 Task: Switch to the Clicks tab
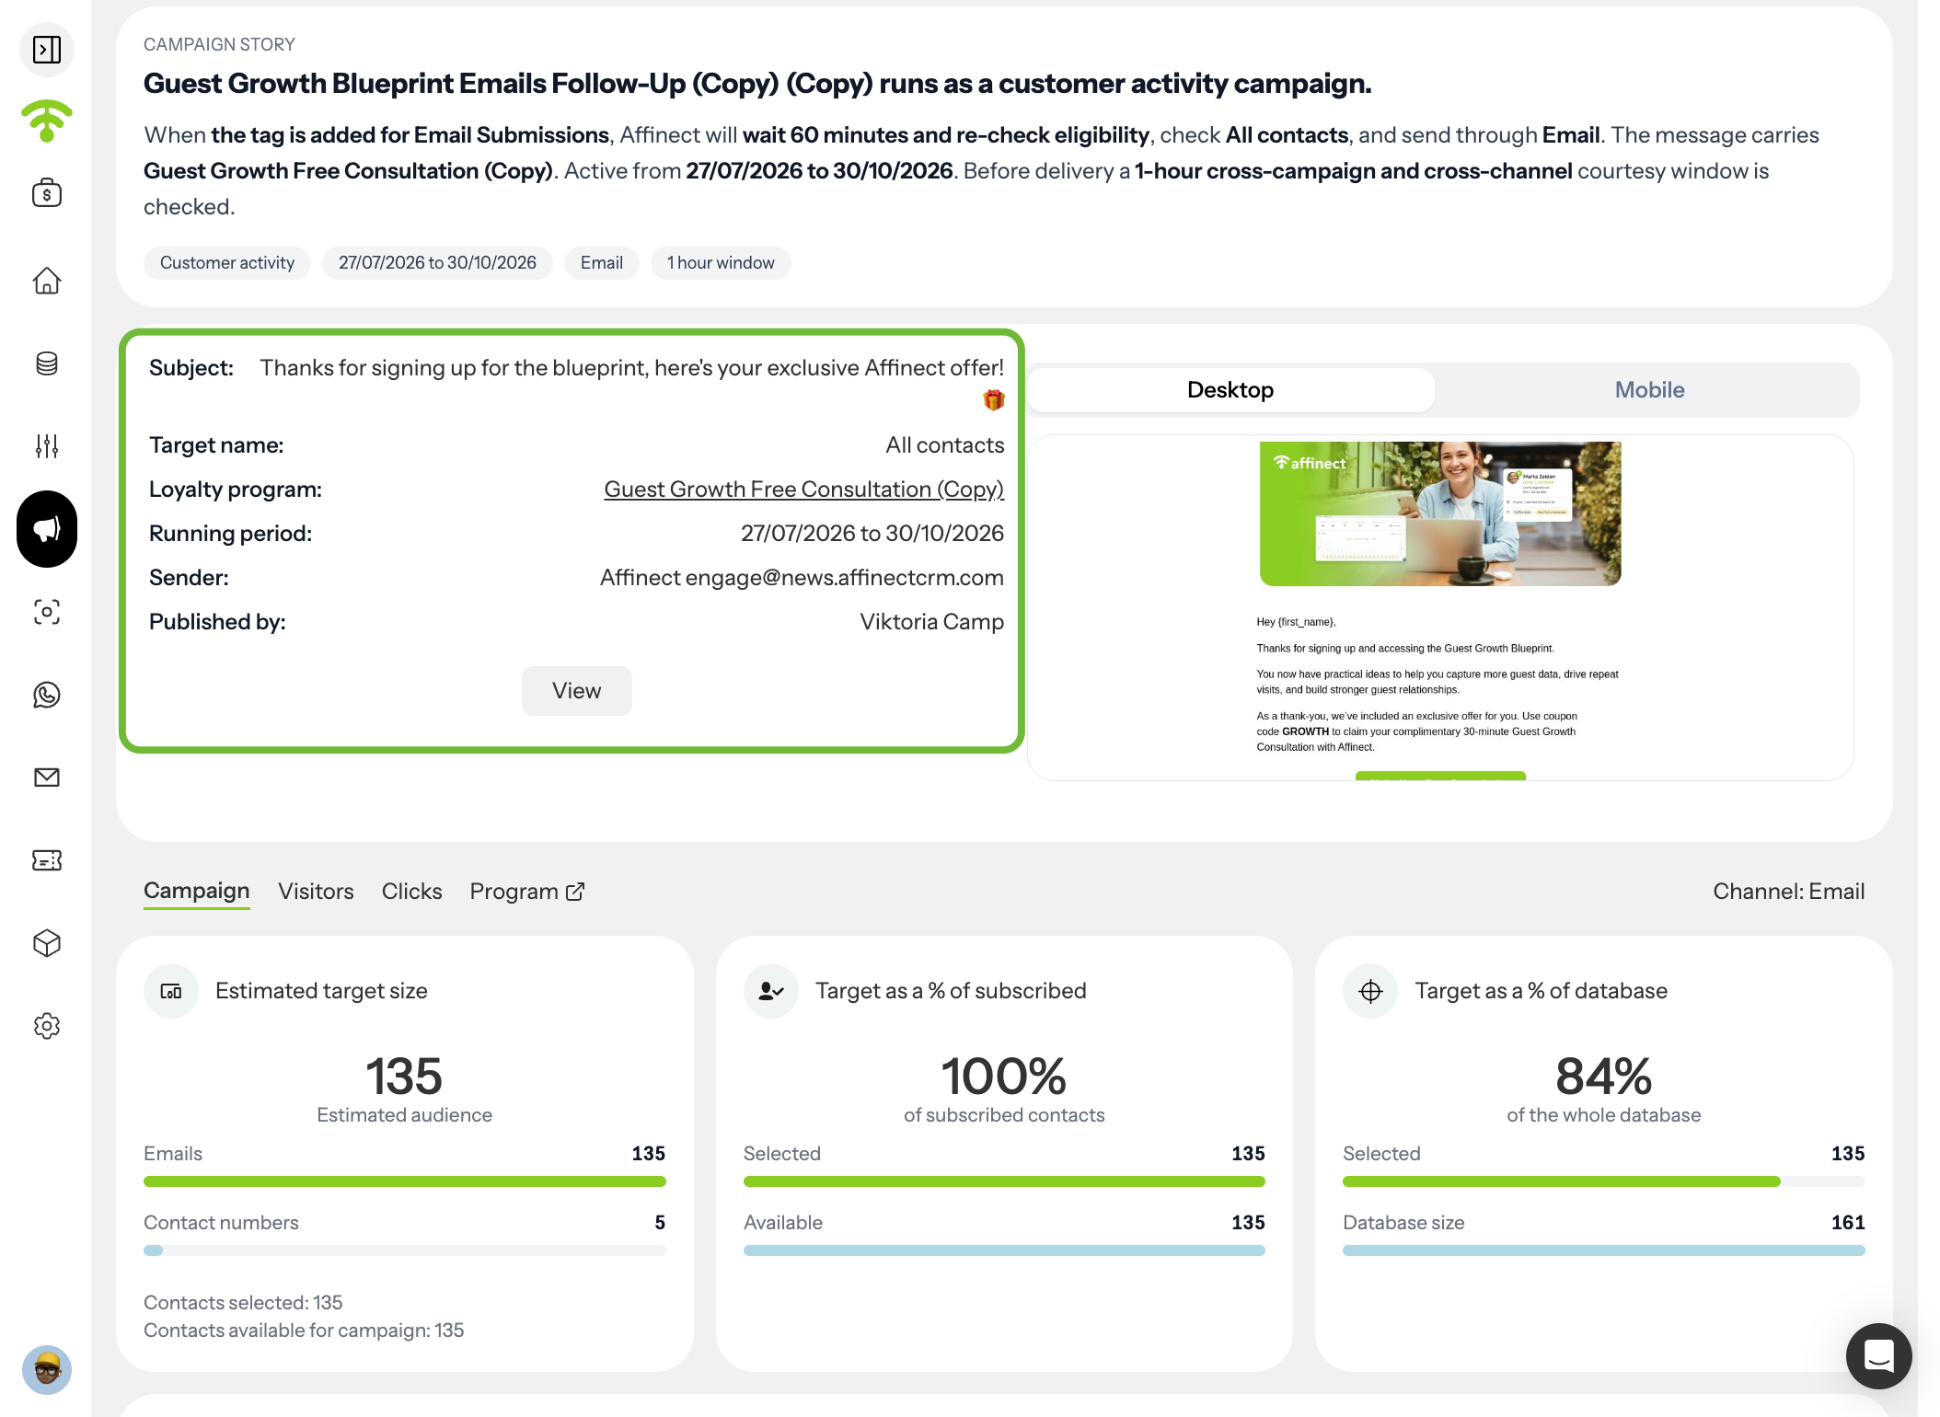click(x=411, y=892)
